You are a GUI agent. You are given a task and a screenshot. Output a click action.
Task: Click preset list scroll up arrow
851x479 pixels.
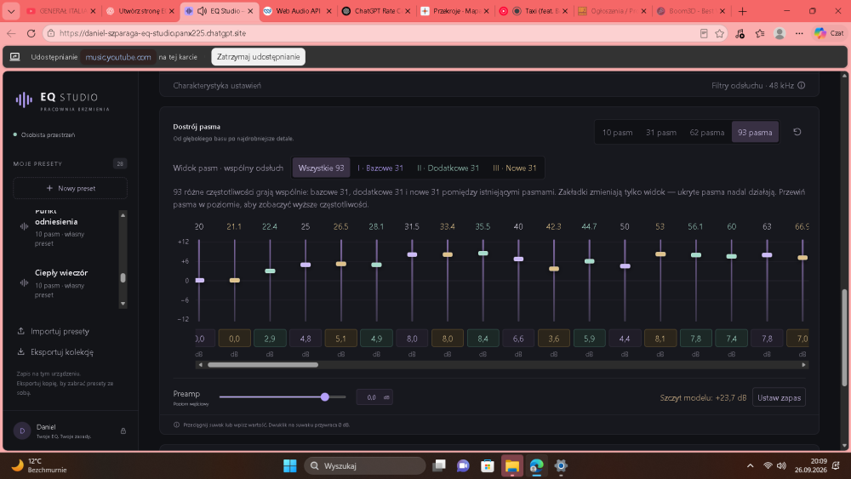[x=123, y=215]
